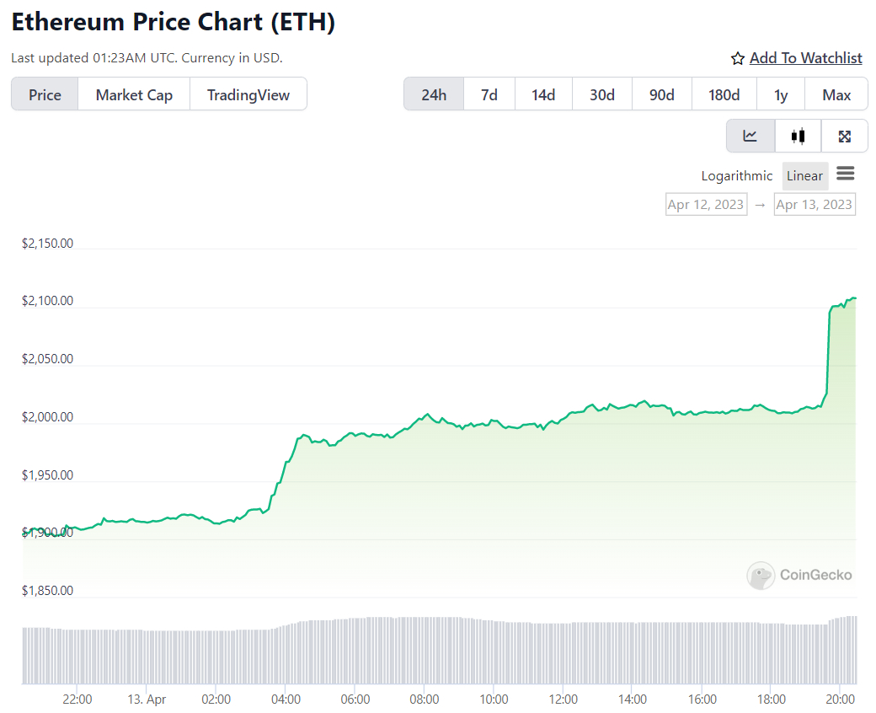
Task: Toggle Linear scale
Action: [x=804, y=176]
